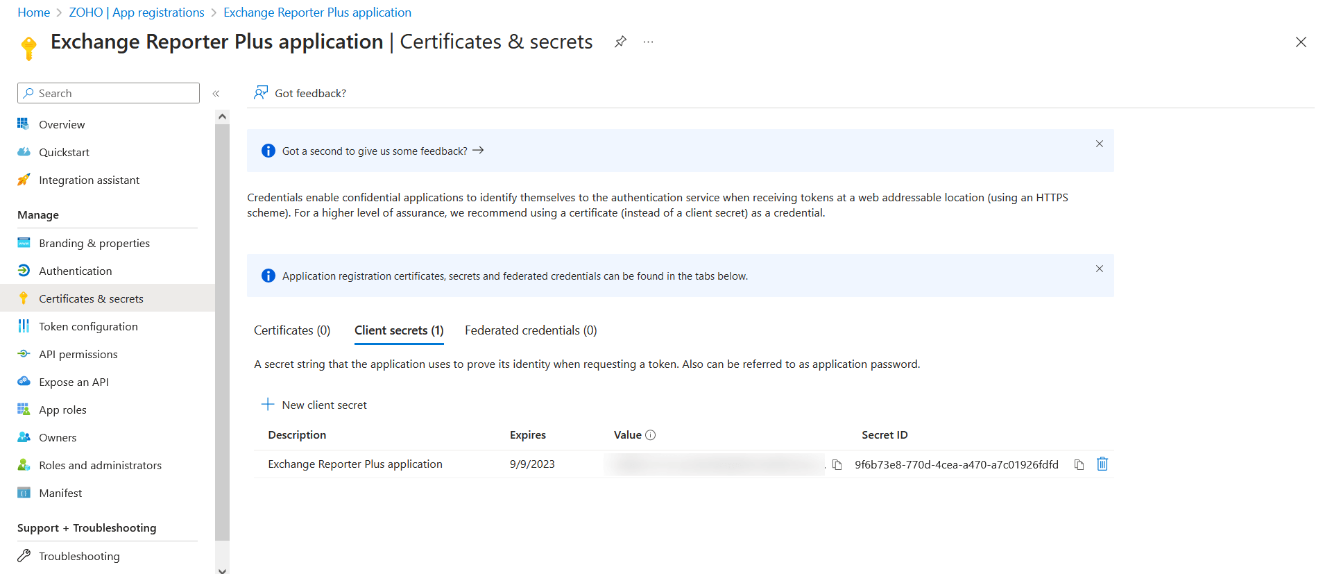Screen dimensions: 1332x574
Task: Close the Certificates & secrets blade
Action: click(x=1301, y=42)
